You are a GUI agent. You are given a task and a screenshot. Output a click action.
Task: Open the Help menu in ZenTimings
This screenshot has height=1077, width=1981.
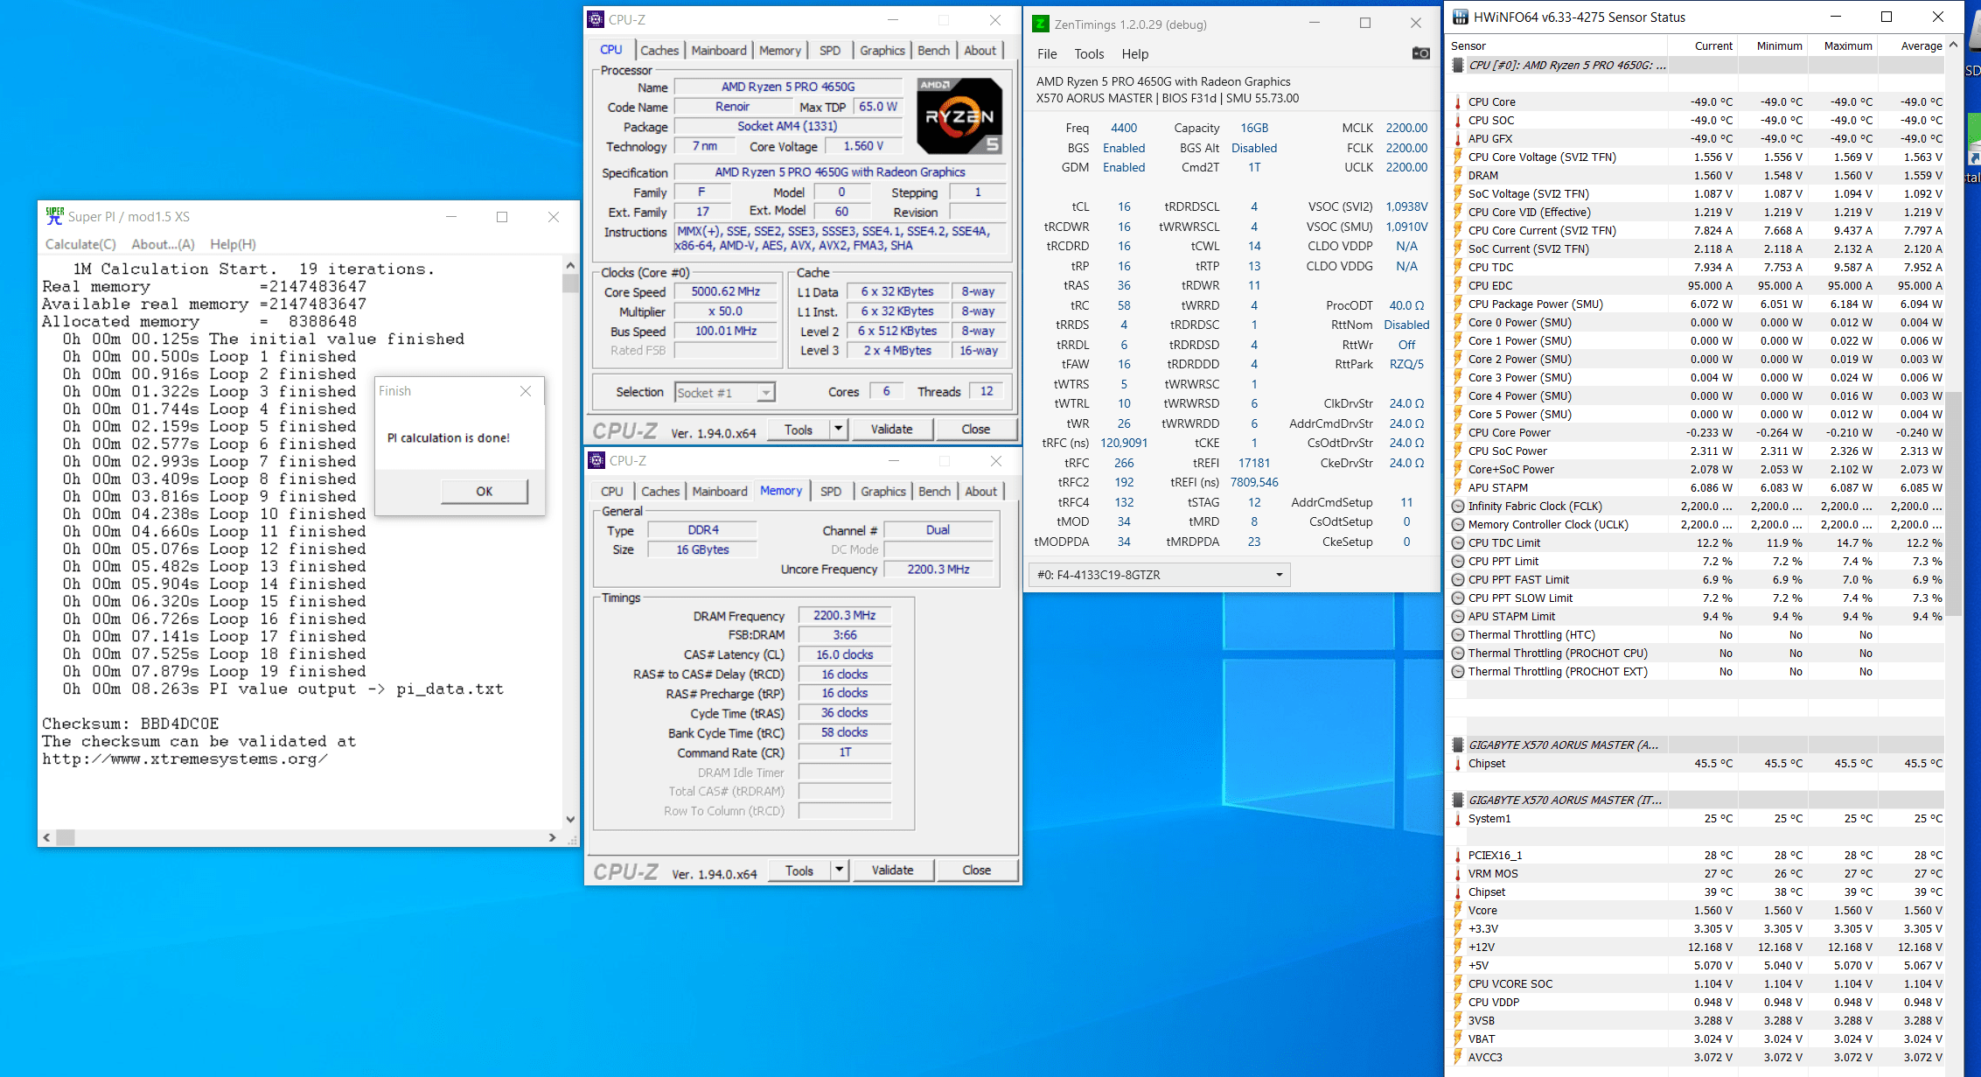(x=1135, y=54)
